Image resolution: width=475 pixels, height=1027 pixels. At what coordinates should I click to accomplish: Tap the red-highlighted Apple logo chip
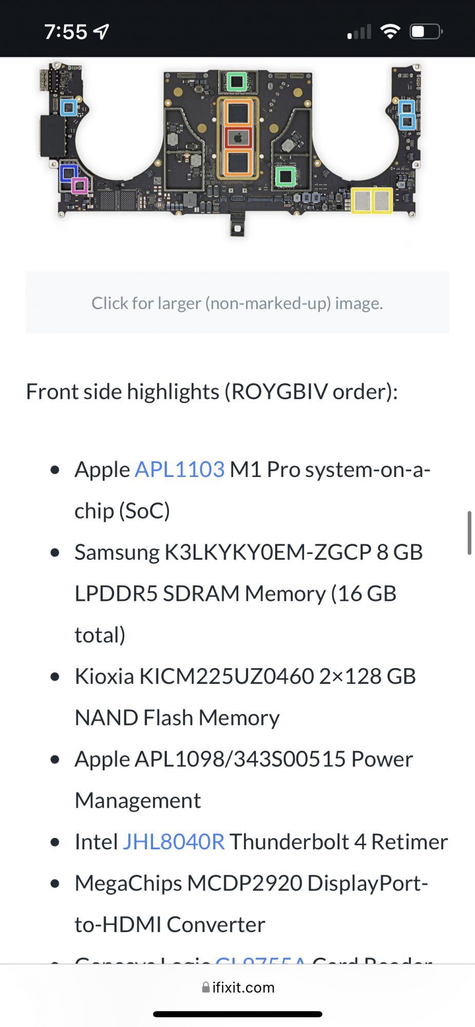point(238,138)
